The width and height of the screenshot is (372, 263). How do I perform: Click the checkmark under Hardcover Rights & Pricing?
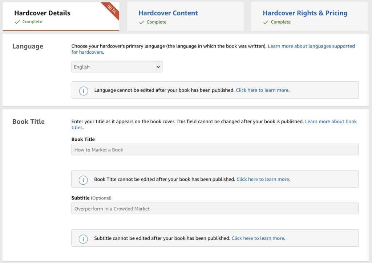pos(266,22)
